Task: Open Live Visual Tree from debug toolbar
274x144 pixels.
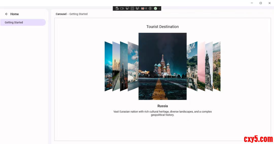Action: (x=117, y=8)
